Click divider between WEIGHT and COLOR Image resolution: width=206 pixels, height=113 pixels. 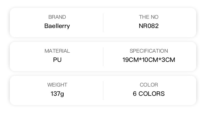tap(103, 91)
